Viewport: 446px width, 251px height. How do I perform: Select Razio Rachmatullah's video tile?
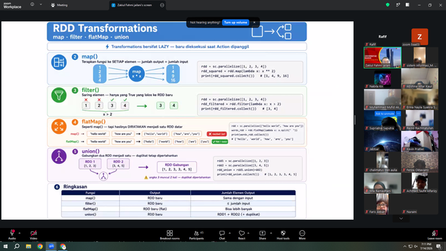click(420, 121)
